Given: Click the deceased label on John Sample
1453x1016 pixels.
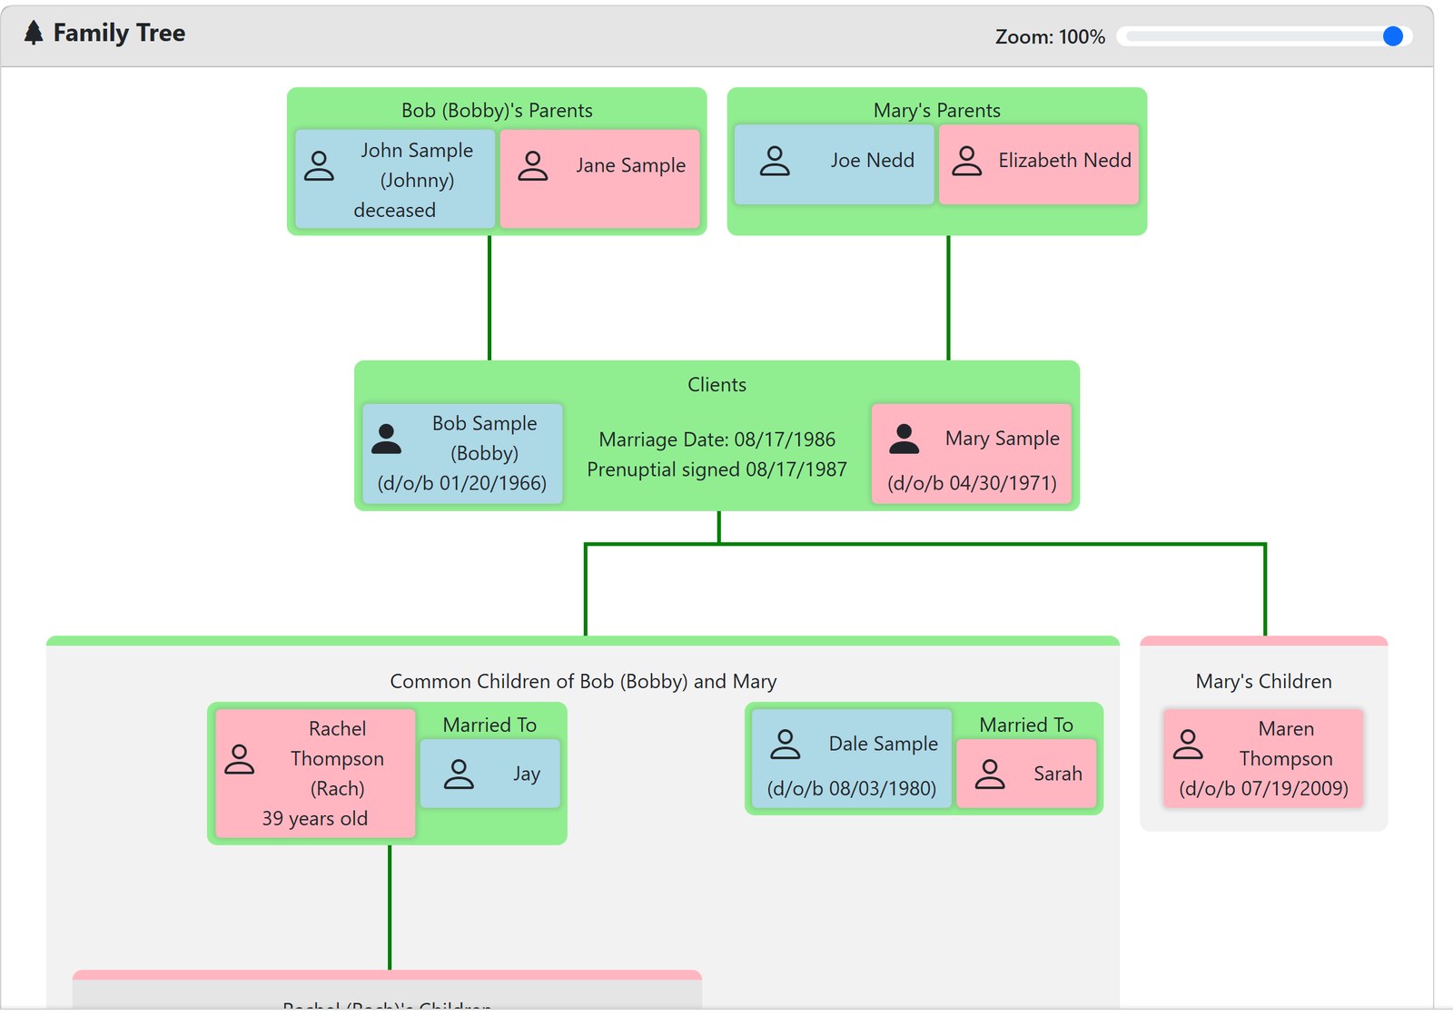Looking at the screenshot, I should [x=395, y=211].
